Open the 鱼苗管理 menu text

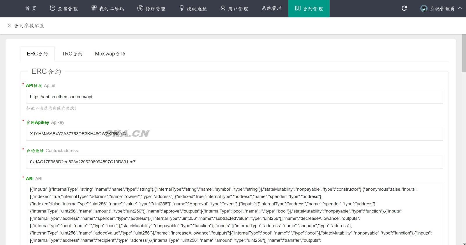68,9
